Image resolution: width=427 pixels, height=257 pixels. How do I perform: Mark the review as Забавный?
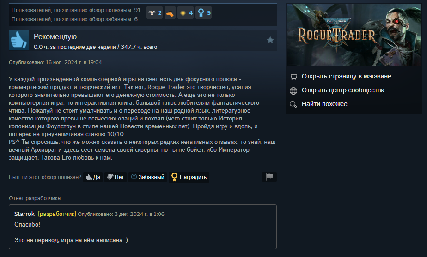tap(147, 177)
